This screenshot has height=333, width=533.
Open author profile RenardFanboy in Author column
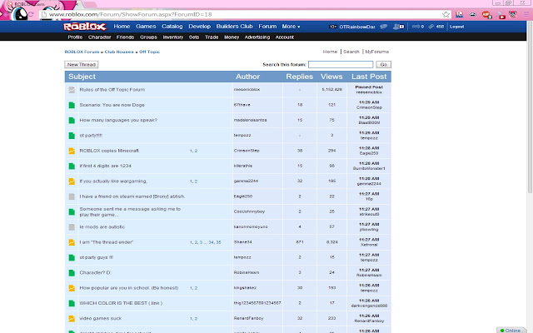click(x=248, y=318)
